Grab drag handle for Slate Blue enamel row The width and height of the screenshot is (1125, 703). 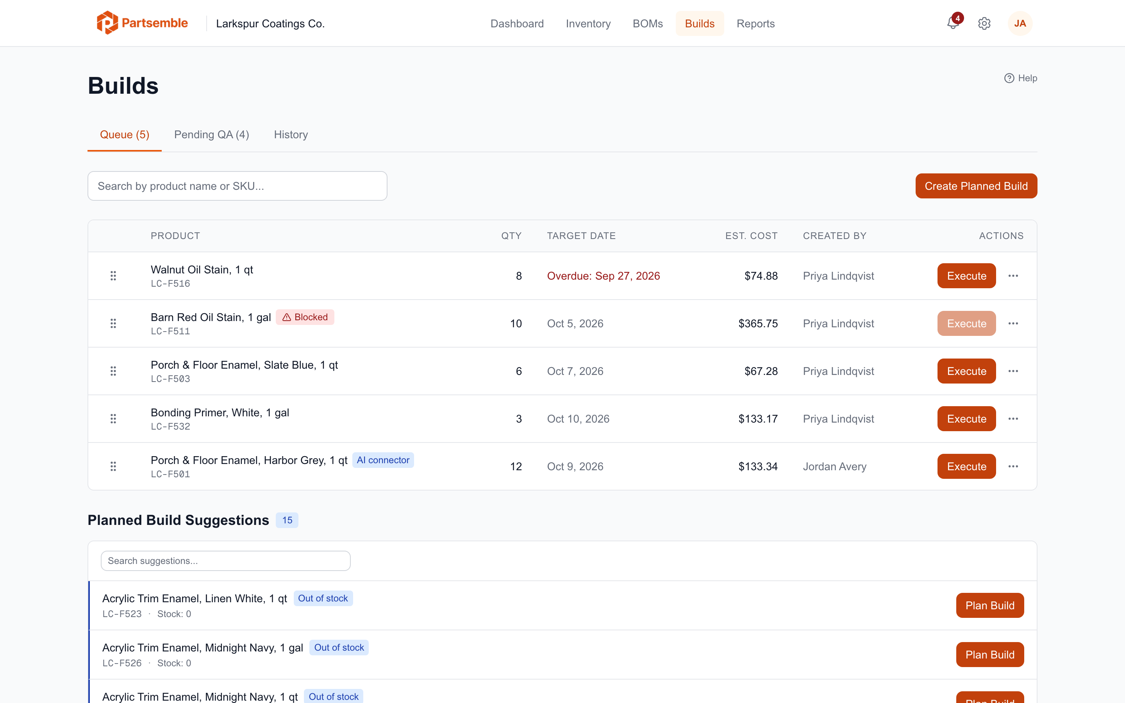113,371
